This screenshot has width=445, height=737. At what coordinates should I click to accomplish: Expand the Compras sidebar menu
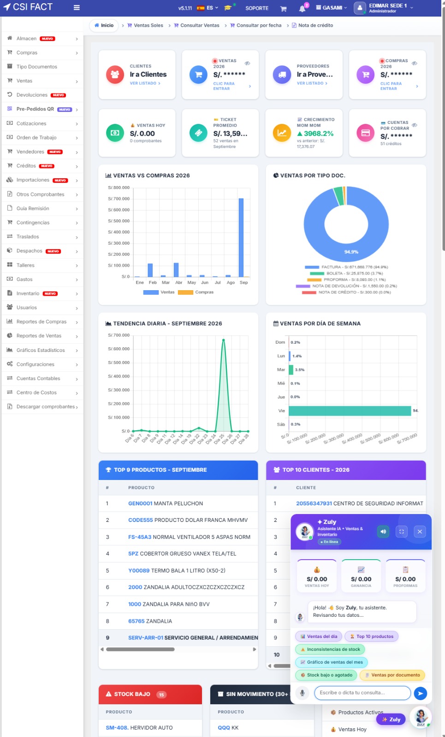(x=42, y=53)
